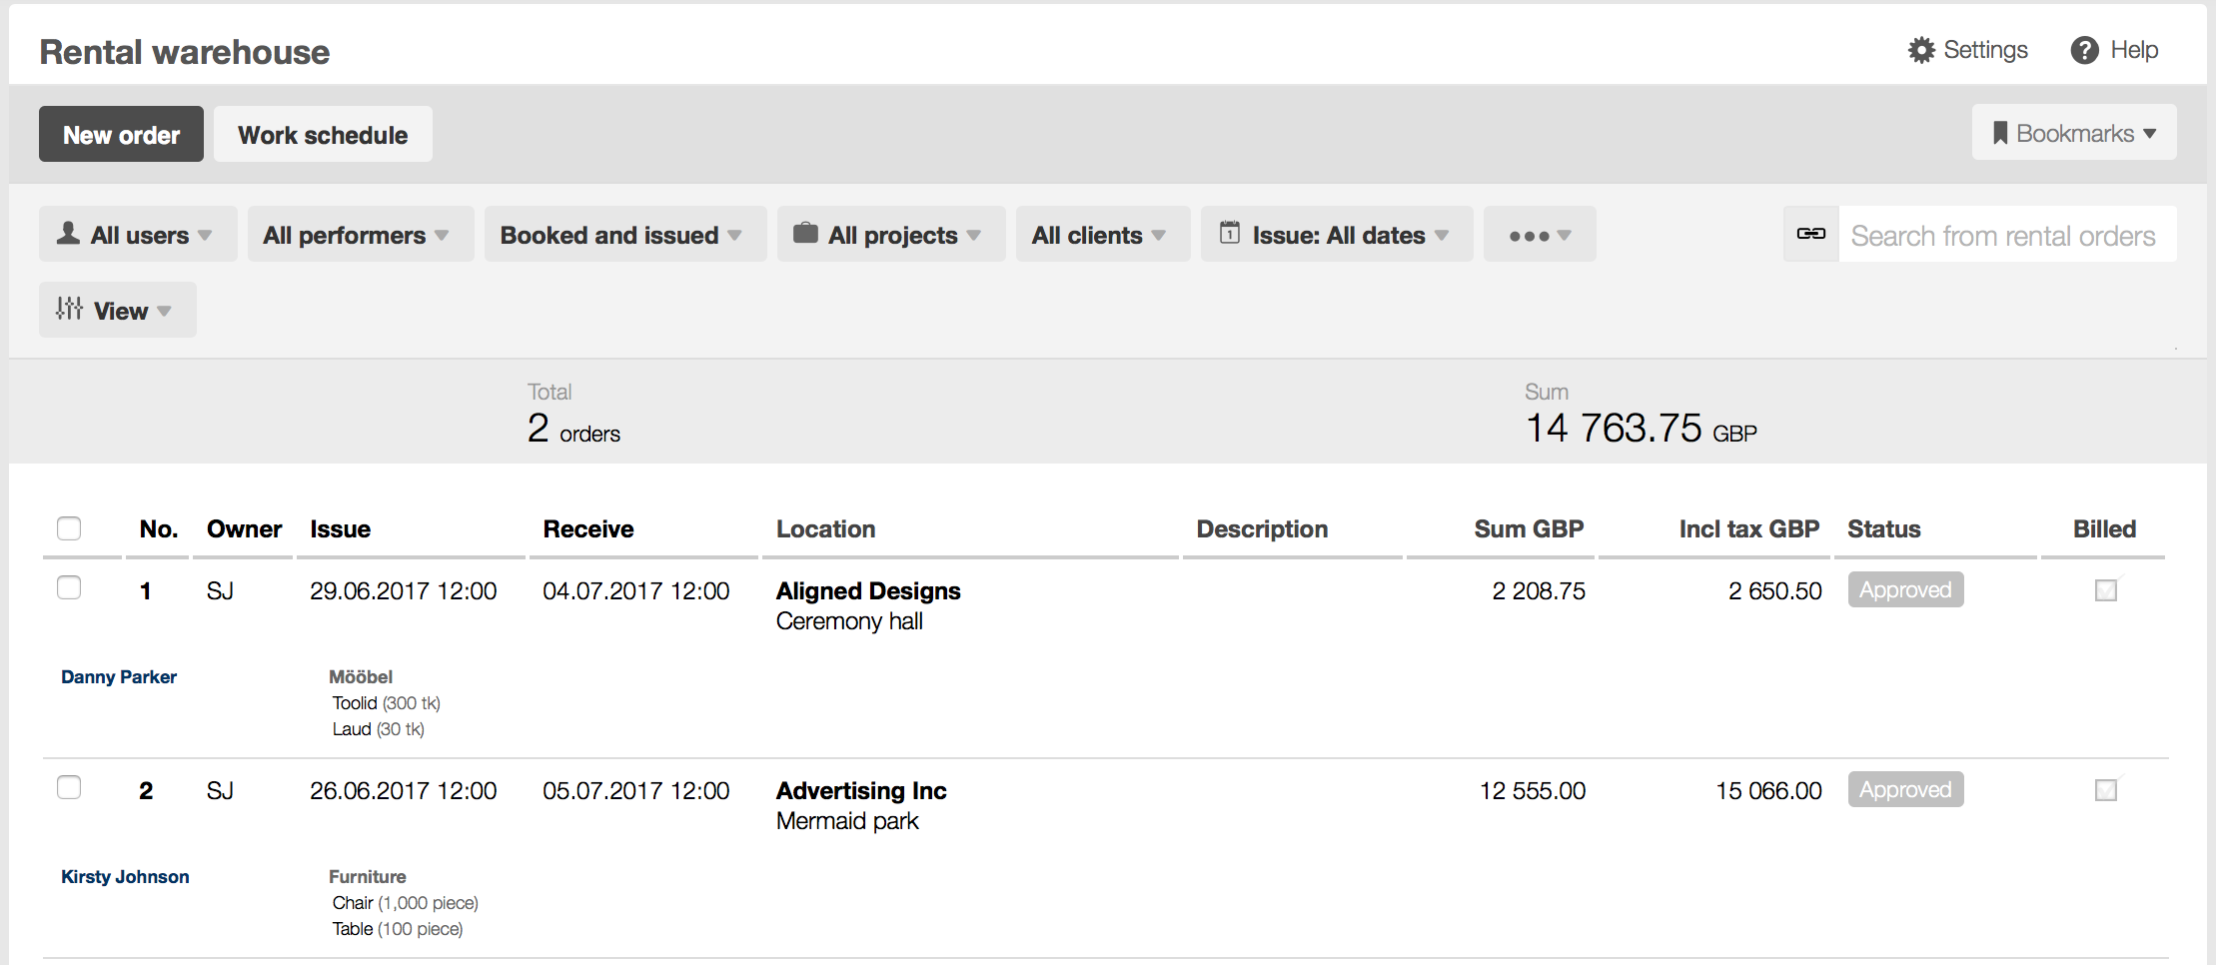Click the Approved status badge of order 1
Image resolution: width=2216 pixels, height=965 pixels.
coord(1904,590)
